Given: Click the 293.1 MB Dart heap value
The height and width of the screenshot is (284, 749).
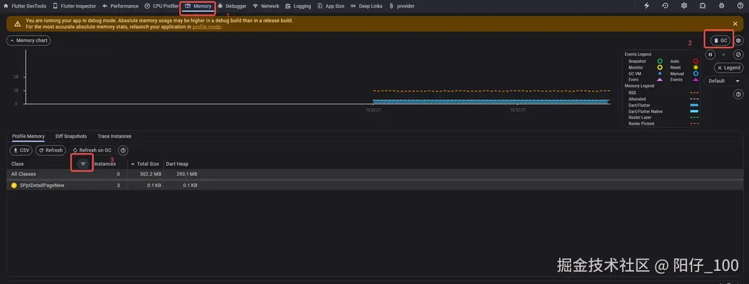Looking at the screenshot, I should tap(187, 174).
